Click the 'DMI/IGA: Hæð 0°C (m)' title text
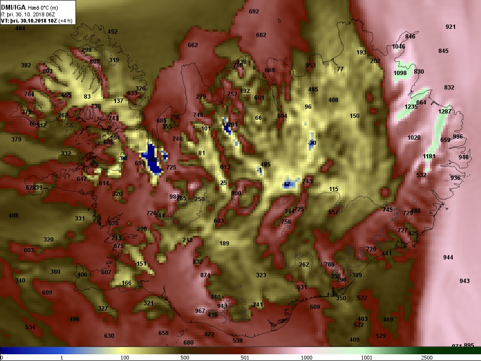This screenshot has width=481, height=361. (x=29, y=7)
